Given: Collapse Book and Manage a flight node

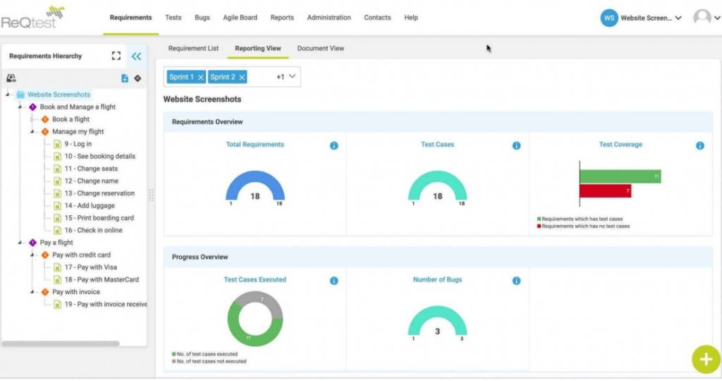Looking at the screenshot, I should tap(20, 107).
